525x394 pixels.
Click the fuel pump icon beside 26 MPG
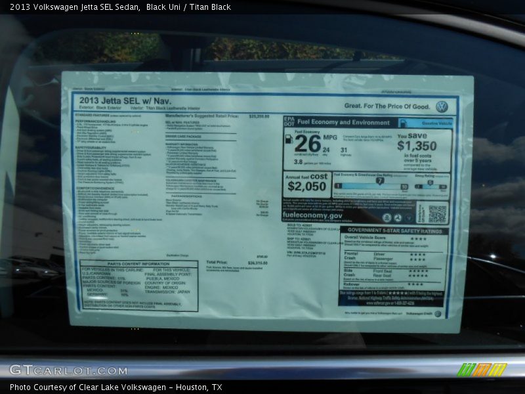pos(289,139)
